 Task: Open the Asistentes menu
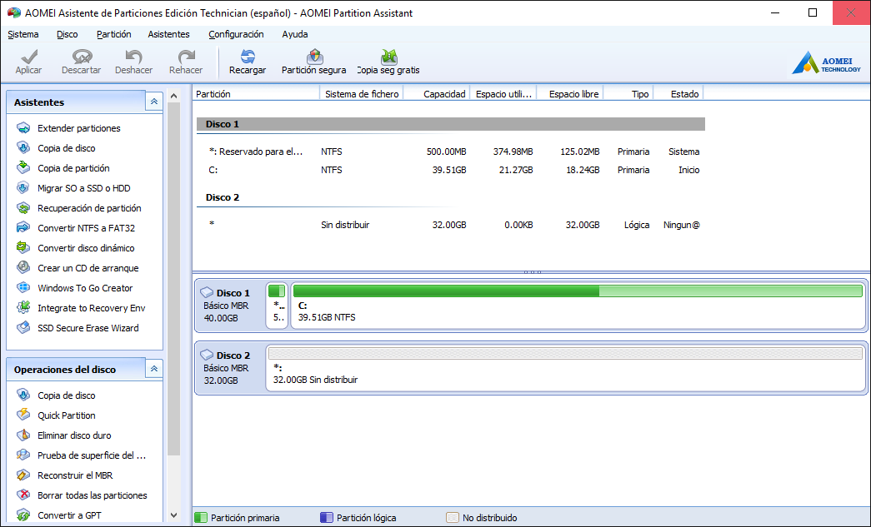pos(169,34)
